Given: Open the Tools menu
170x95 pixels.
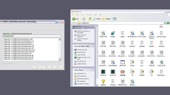Looking at the screenshot, I should [x=95, y=15].
